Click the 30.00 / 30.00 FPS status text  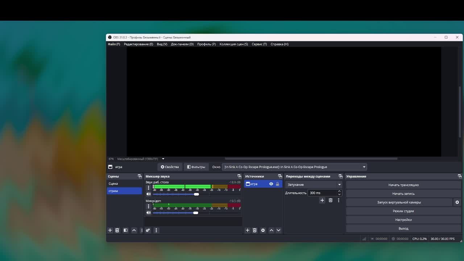pyautogui.click(x=443, y=239)
